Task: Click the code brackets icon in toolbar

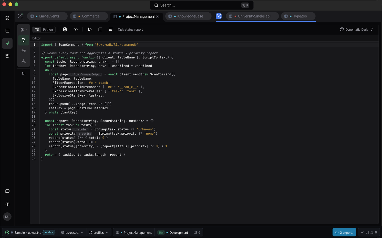Action: click(76, 29)
